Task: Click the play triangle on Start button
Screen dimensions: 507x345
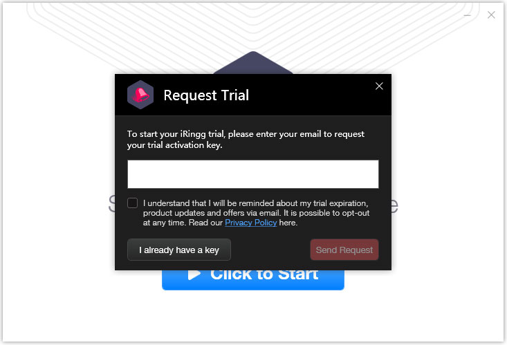Action: pyautogui.click(x=194, y=274)
